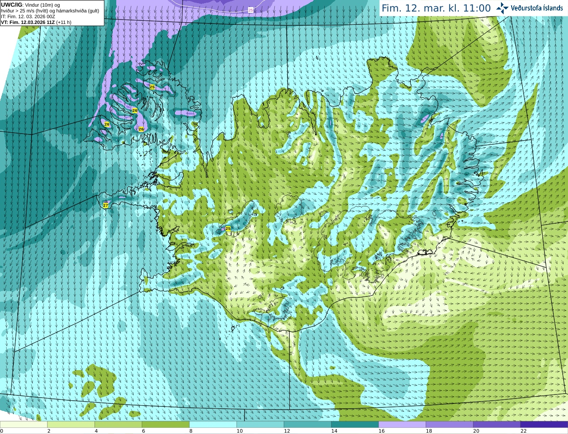Pick the 2–4 m/s light green swatch
The width and height of the screenshot is (568, 434).
pos(71,424)
